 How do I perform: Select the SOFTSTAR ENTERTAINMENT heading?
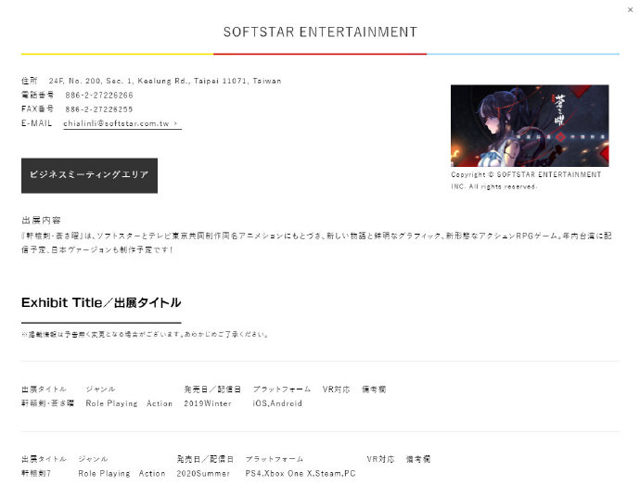[320, 32]
